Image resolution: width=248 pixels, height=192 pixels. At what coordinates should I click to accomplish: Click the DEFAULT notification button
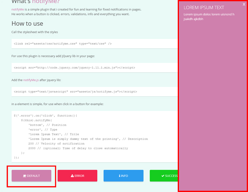click(x=31, y=176)
